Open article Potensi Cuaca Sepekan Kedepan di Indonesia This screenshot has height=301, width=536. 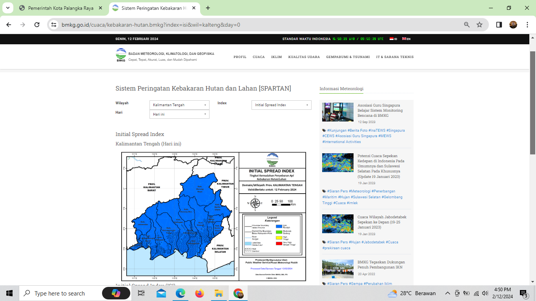tap(381, 166)
